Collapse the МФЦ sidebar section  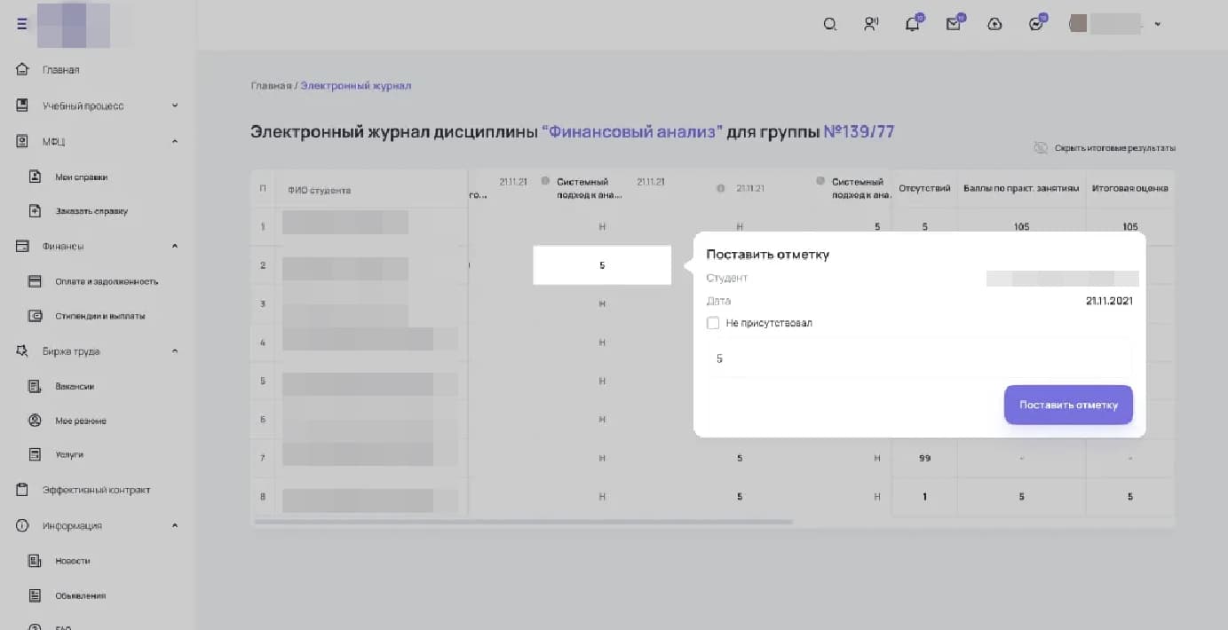(175, 141)
